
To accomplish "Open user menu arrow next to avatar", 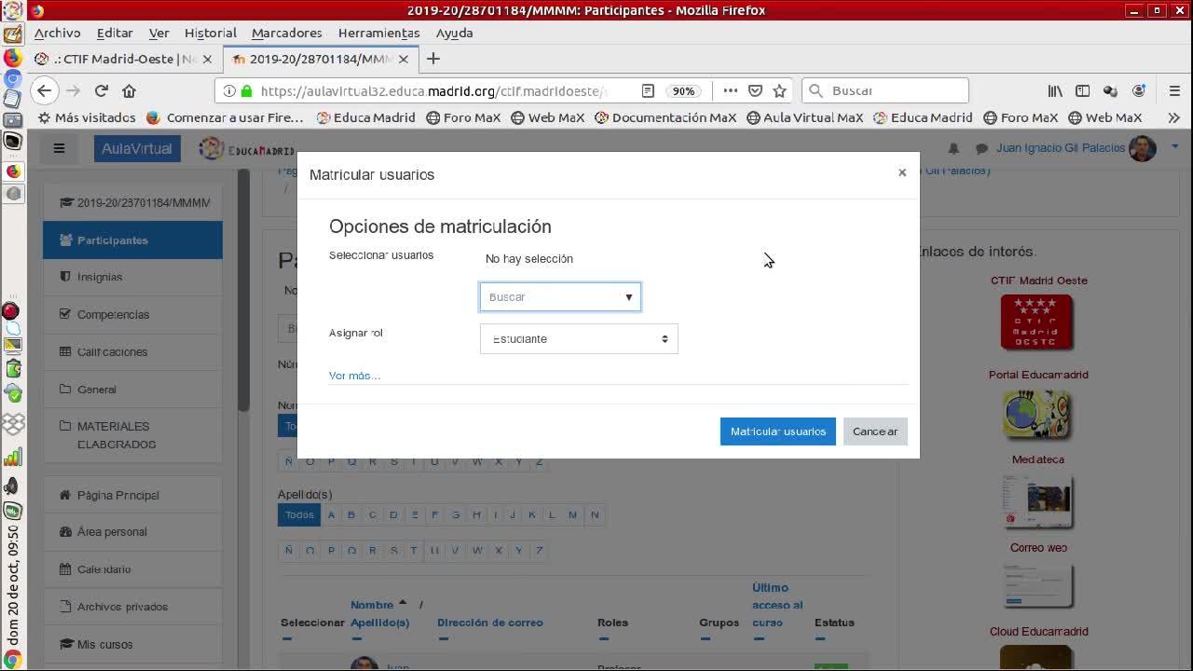I will coord(1174,146).
